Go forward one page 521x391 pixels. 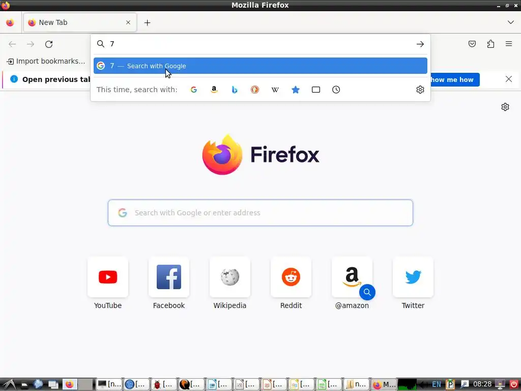tap(31, 44)
